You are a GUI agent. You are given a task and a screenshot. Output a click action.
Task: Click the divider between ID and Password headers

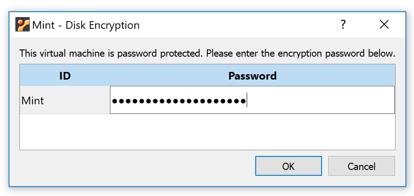coord(110,76)
